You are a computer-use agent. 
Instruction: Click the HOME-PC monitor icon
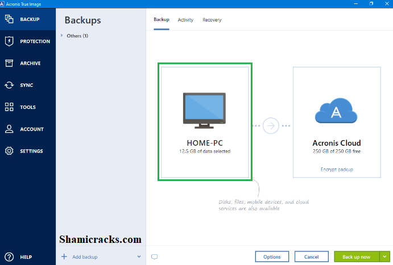click(204, 111)
